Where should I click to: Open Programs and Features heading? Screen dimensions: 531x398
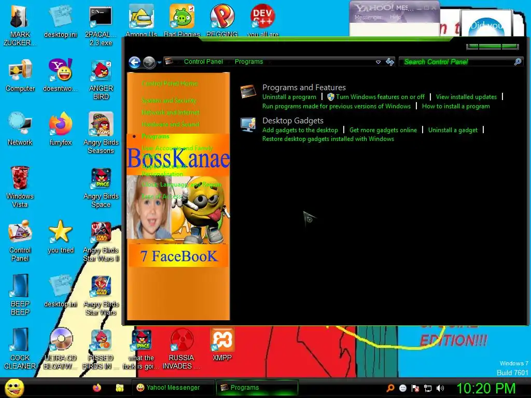304,87
